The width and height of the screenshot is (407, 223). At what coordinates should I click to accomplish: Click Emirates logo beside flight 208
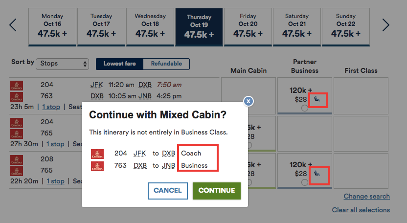click(x=17, y=159)
